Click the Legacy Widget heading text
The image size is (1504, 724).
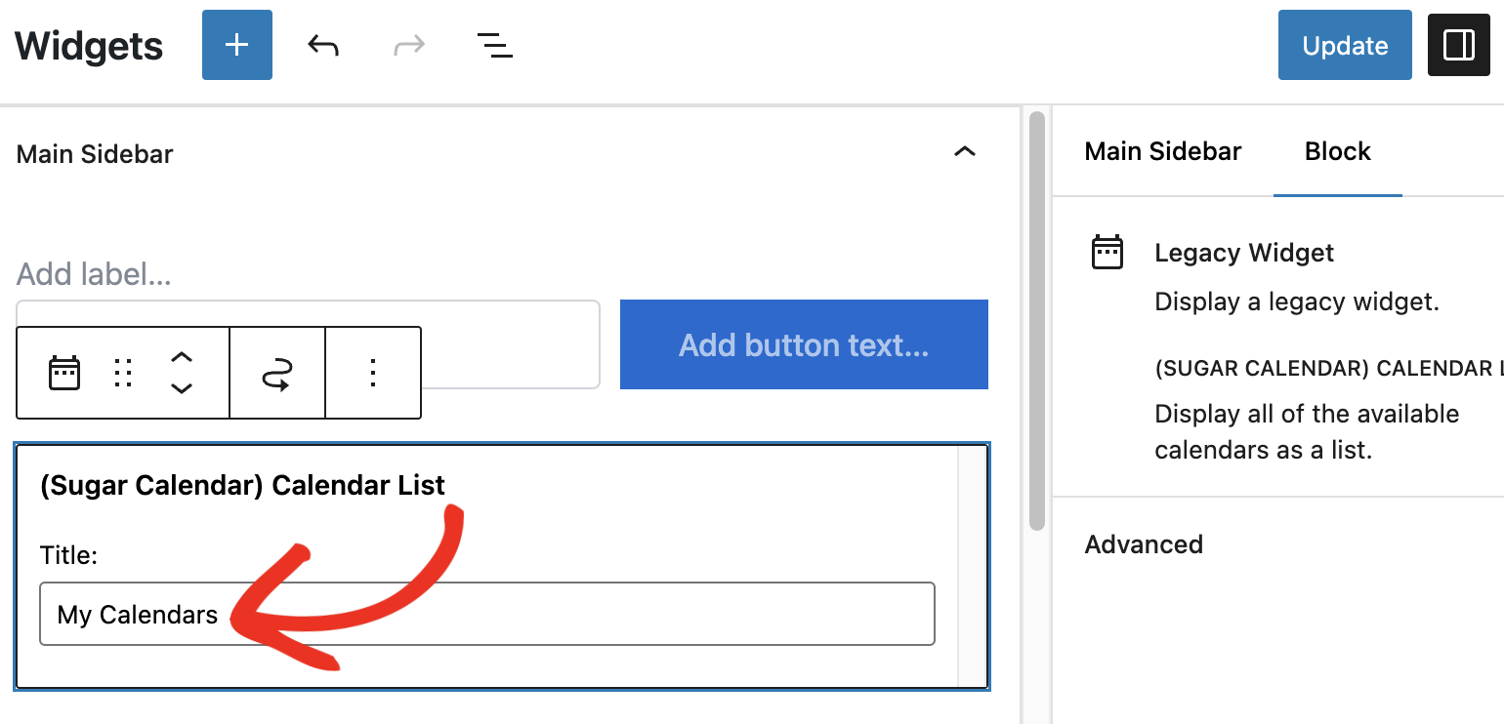[x=1244, y=253]
